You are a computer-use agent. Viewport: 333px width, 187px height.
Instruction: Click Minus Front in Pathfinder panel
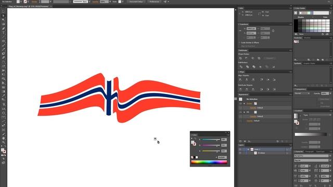tap(246, 58)
